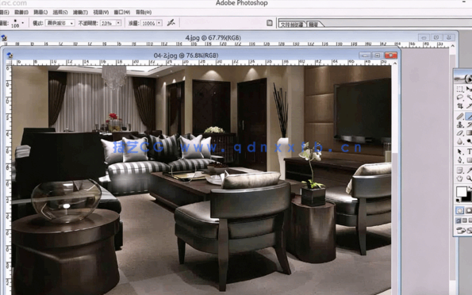This screenshot has height=295, width=472.
Task: Select the Path Selection arrow tool
Action: (460, 151)
